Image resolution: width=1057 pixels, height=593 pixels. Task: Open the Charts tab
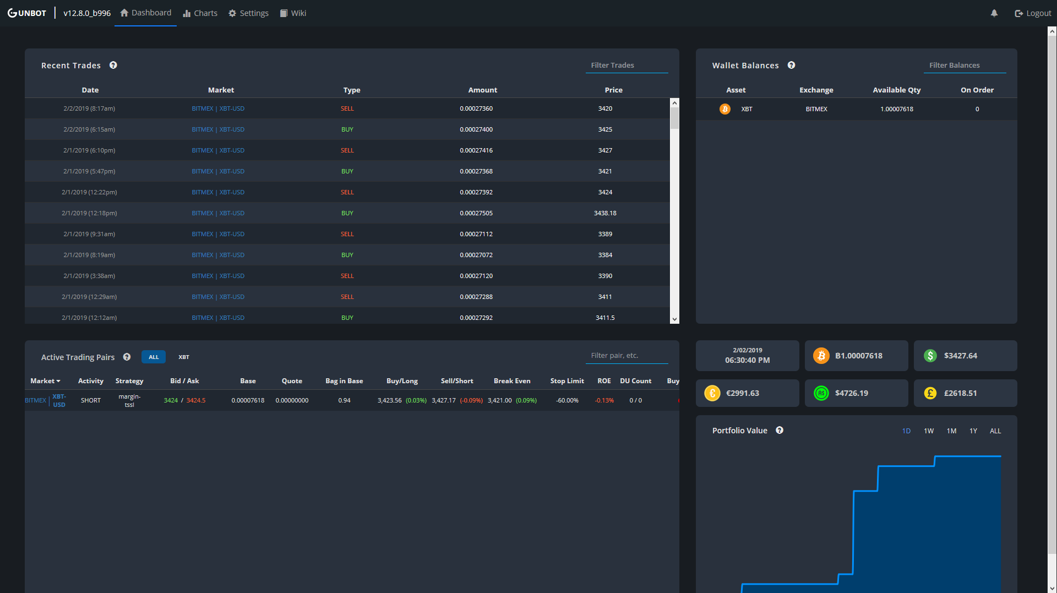click(x=200, y=13)
